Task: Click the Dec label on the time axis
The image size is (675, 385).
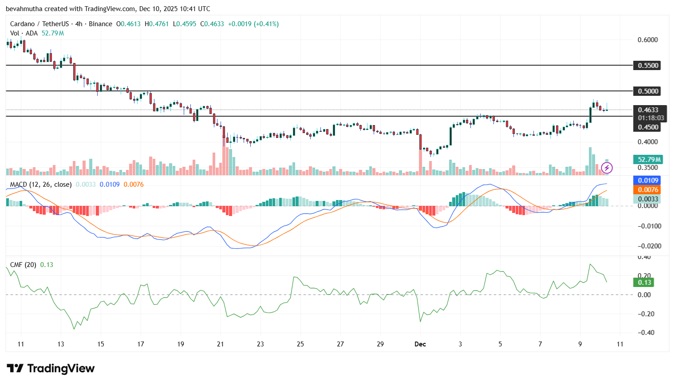Action: pyautogui.click(x=420, y=344)
